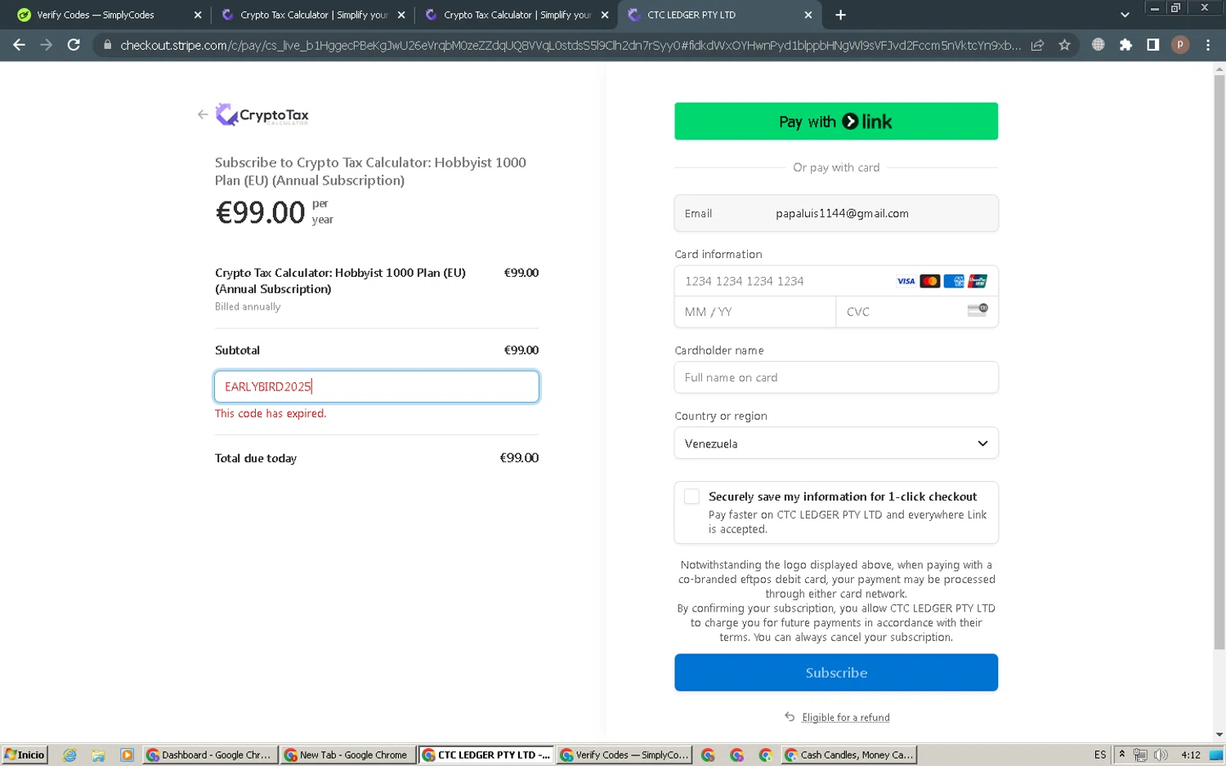Expand the tab search chevron
Viewport: 1226px width, 766px height.
(1125, 15)
